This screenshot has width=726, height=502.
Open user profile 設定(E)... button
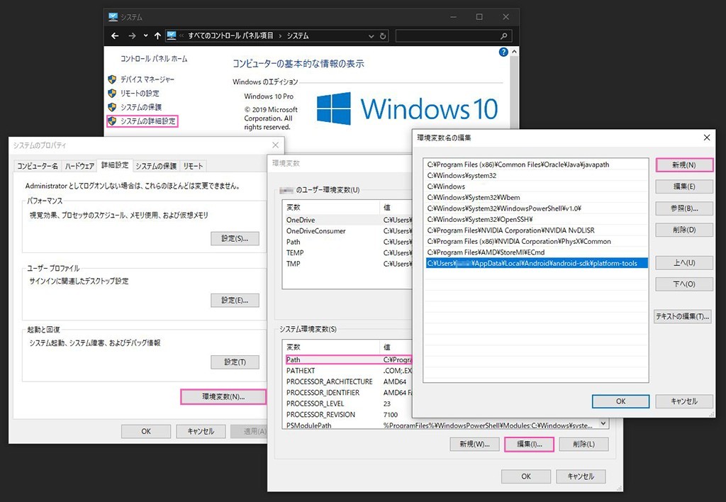click(x=235, y=300)
